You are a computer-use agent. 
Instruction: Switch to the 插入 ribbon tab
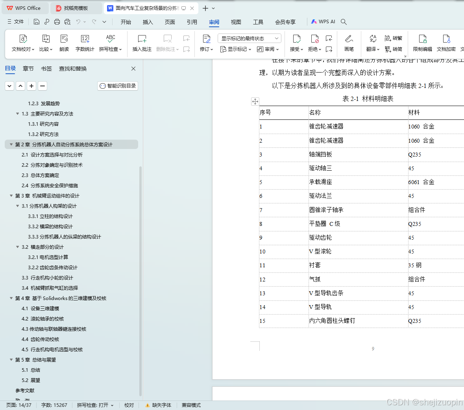click(148, 22)
